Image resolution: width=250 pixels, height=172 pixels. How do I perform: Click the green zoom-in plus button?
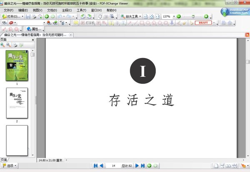coord(206,16)
